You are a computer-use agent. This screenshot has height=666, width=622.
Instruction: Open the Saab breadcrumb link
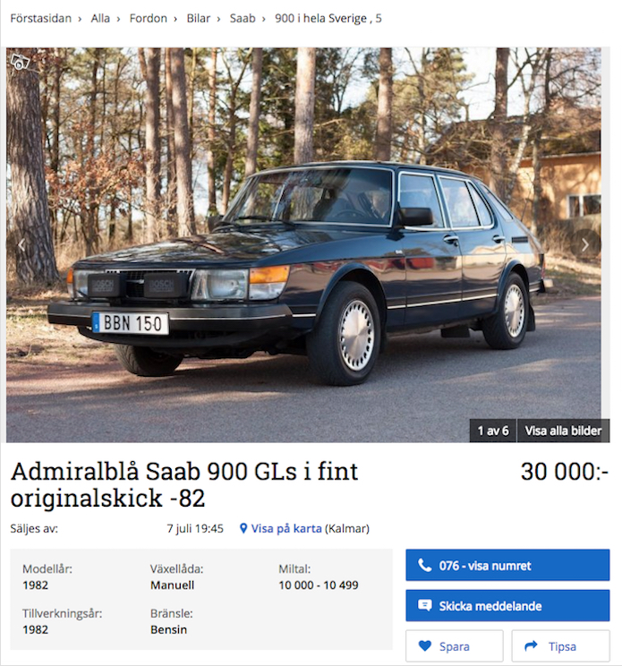click(243, 18)
